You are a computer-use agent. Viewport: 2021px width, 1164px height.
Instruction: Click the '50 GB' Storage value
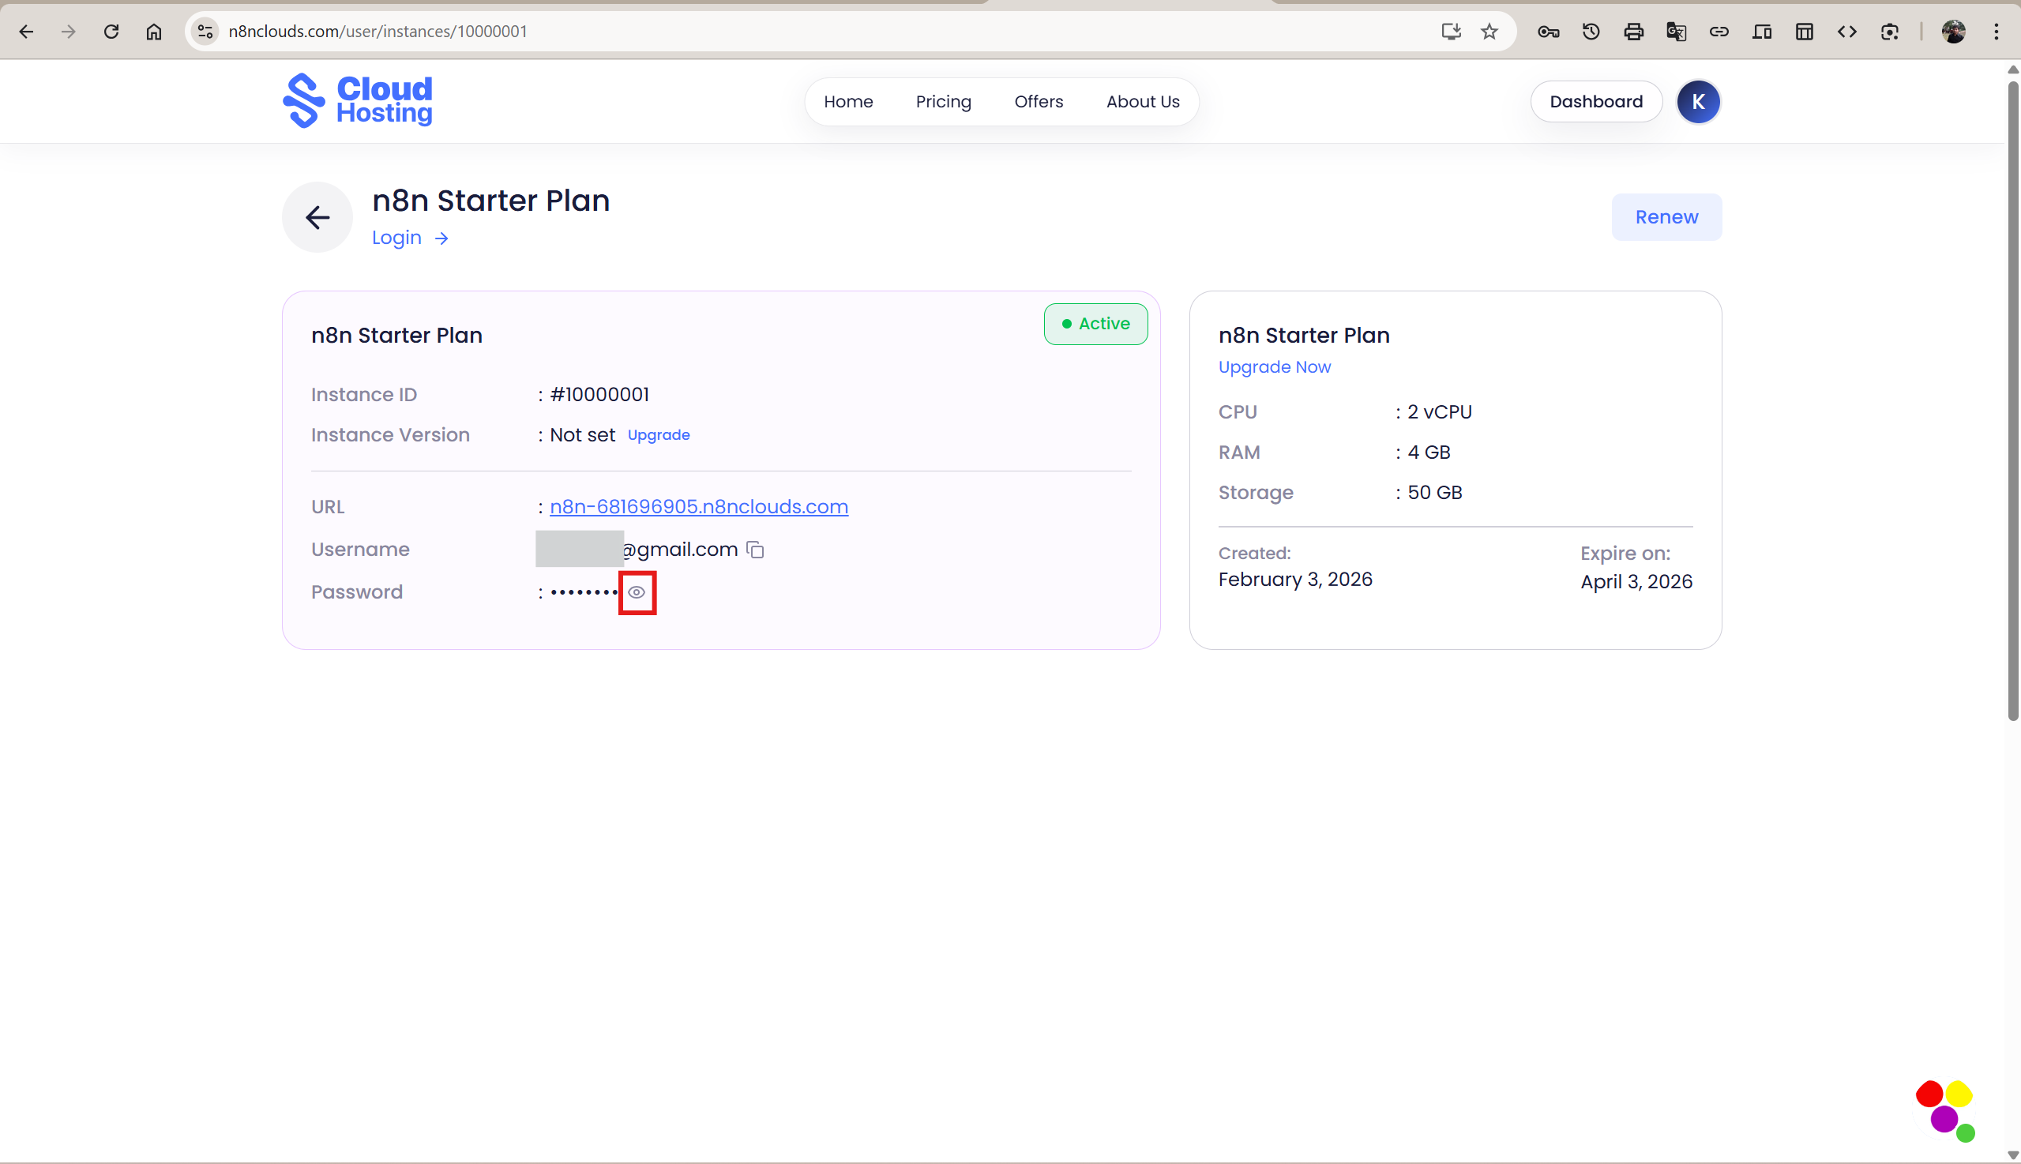(1434, 492)
